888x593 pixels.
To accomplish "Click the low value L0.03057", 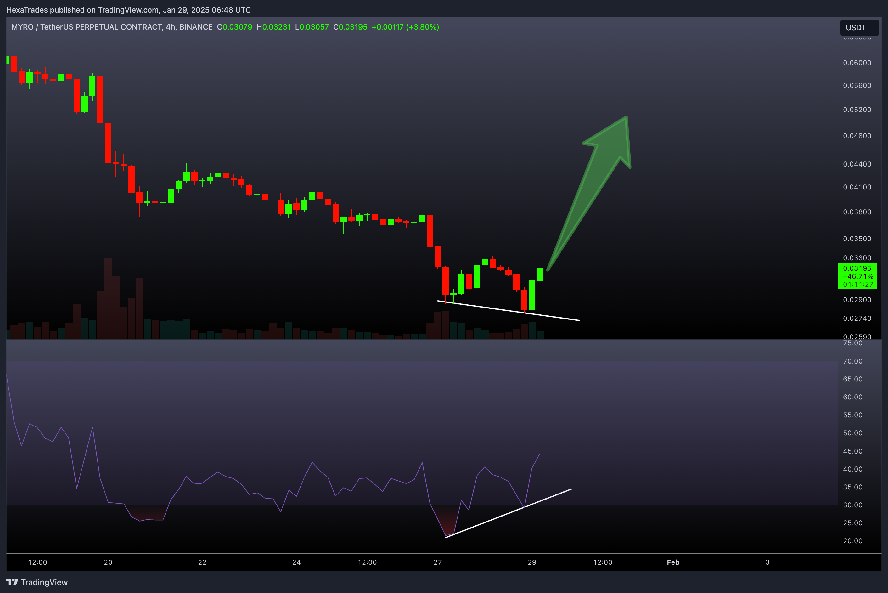I will point(312,27).
